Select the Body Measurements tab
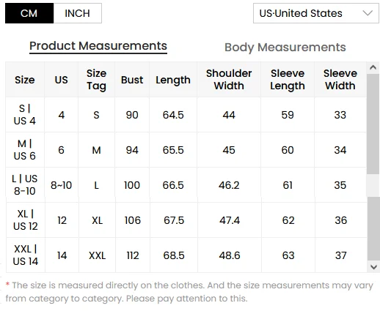The image size is (380, 311). point(285,48)
